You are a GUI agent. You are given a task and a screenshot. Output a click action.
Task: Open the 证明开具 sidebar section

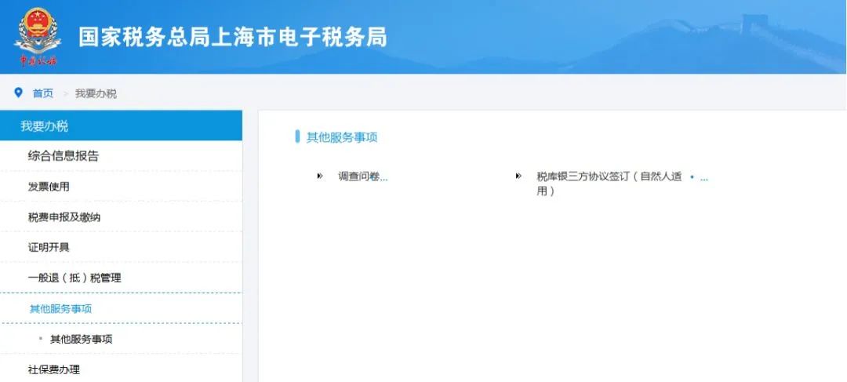49,248
